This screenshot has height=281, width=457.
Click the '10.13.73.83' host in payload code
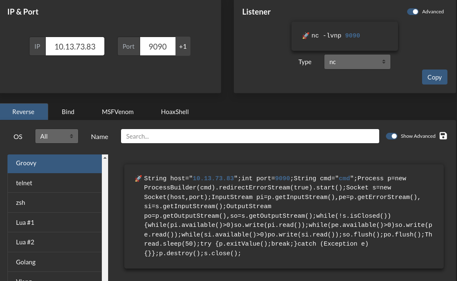pyautogui.click(x=213, y=178)
